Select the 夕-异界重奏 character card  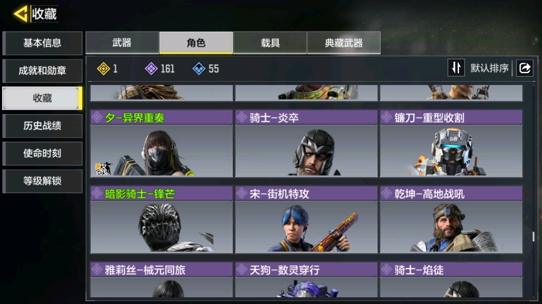click(x=162, y=144)
